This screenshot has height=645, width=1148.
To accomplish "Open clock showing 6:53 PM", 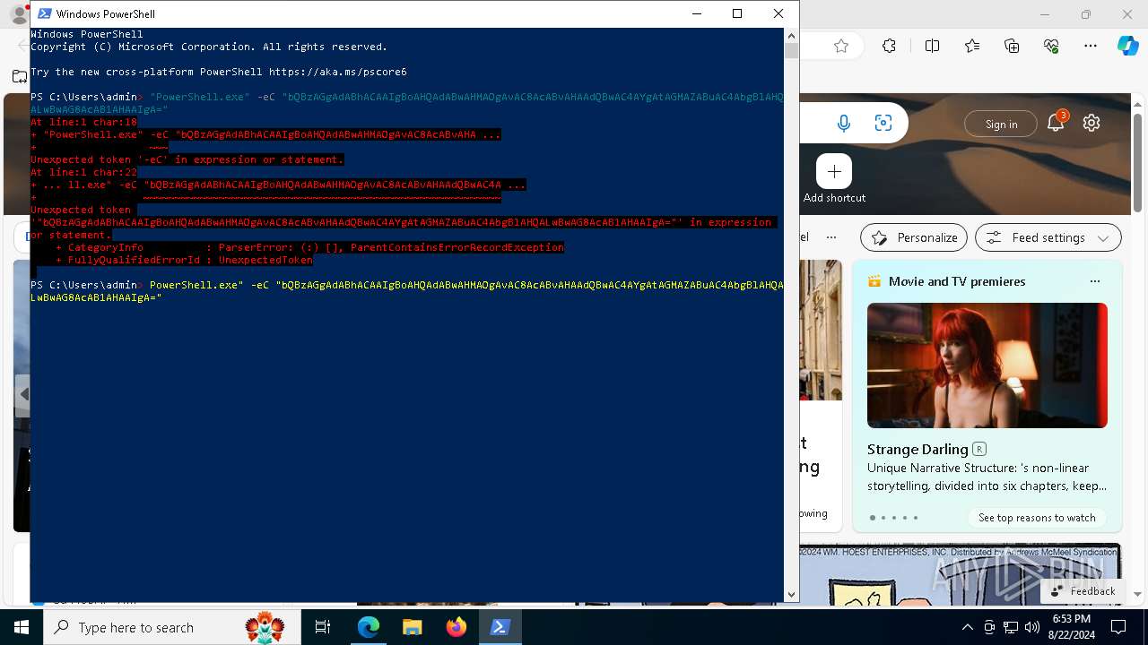I will [1071, 627].
